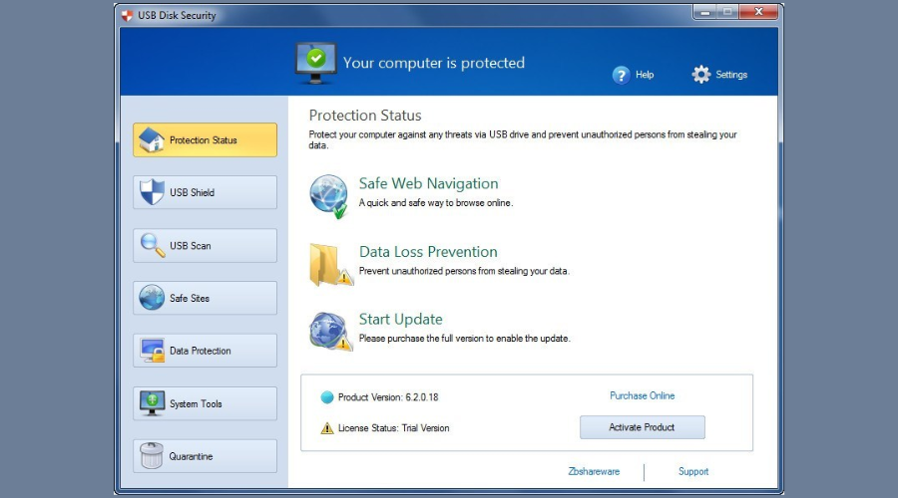This screenshot has height=498, width=898.
Task: View the Quarantine section label
Action: (x=191, y=456)
